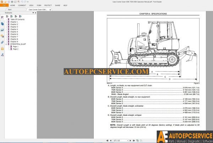Click the 'Width - Blade Angled' specification row
Screen dimensions: 213x143
[x=155, y=94]
